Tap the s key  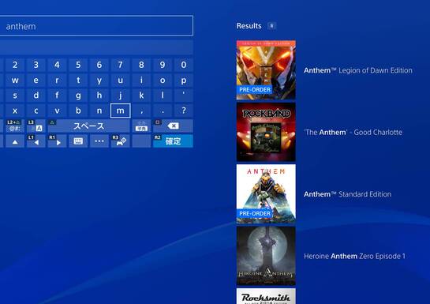15,96
